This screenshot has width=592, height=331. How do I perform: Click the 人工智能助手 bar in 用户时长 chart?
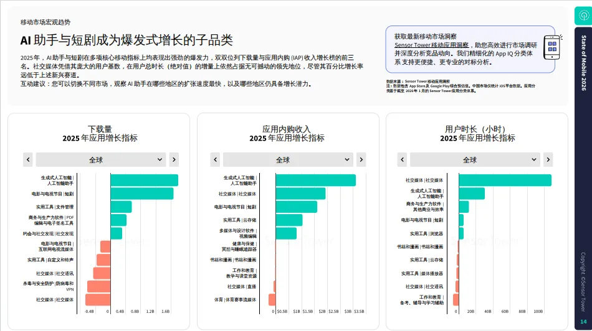tap(472, 193)
